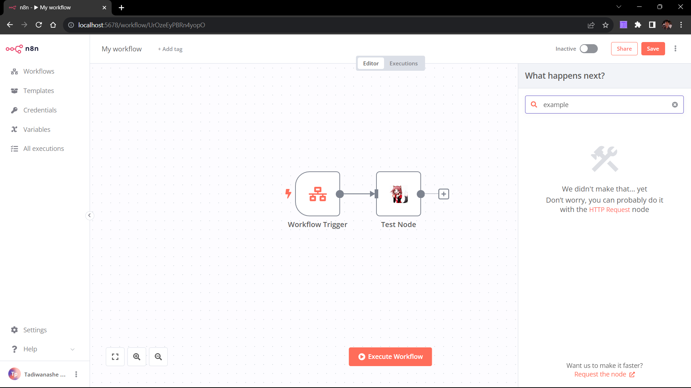The image size is (691, 388).
Task: Bookmark page with browser star icon
Action: pyautogui.click(x=605, y=25)
